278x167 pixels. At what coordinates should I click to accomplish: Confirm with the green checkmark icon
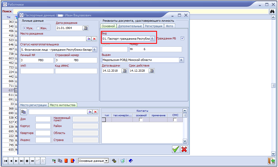176,149
